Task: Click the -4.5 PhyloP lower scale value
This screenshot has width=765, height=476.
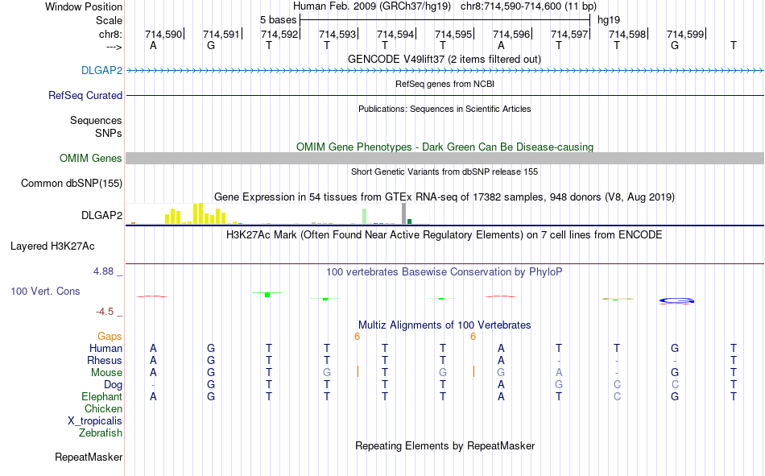Action: click(x=105, y=312)
